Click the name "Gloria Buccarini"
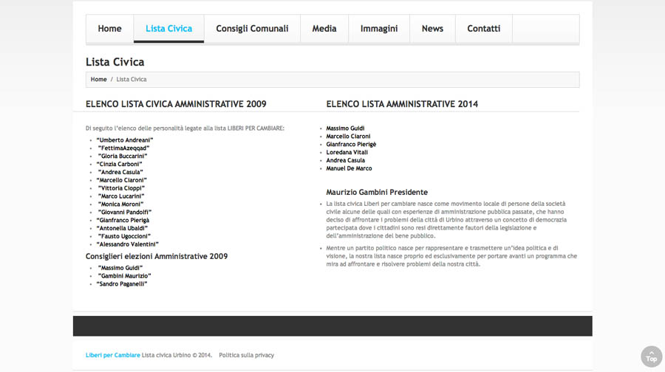 tap(123, 156)
